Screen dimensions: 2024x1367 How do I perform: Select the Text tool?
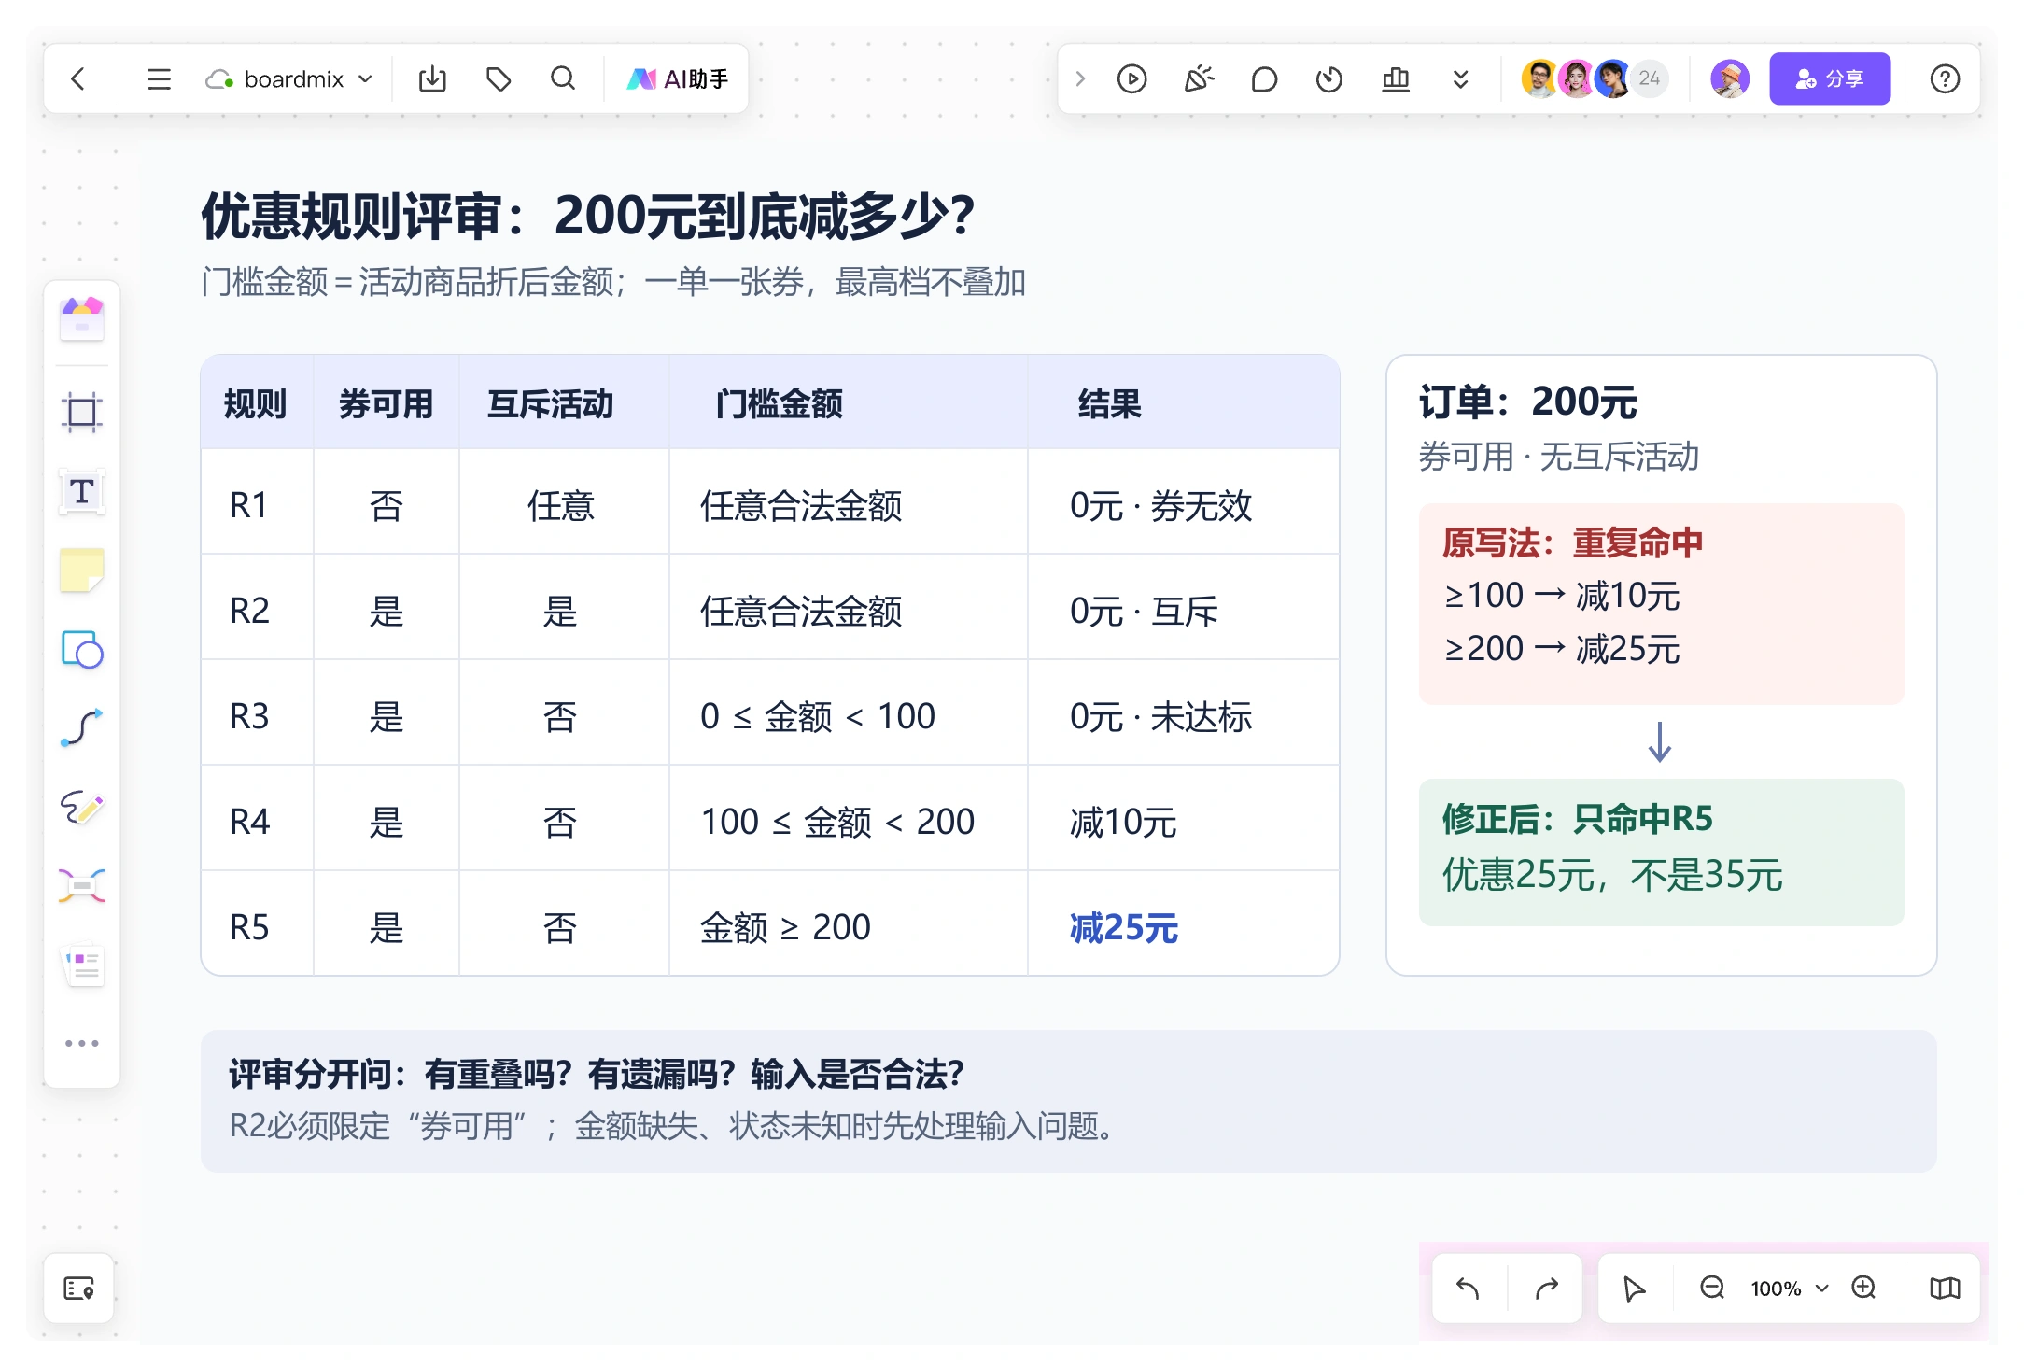tap(82, 491)
